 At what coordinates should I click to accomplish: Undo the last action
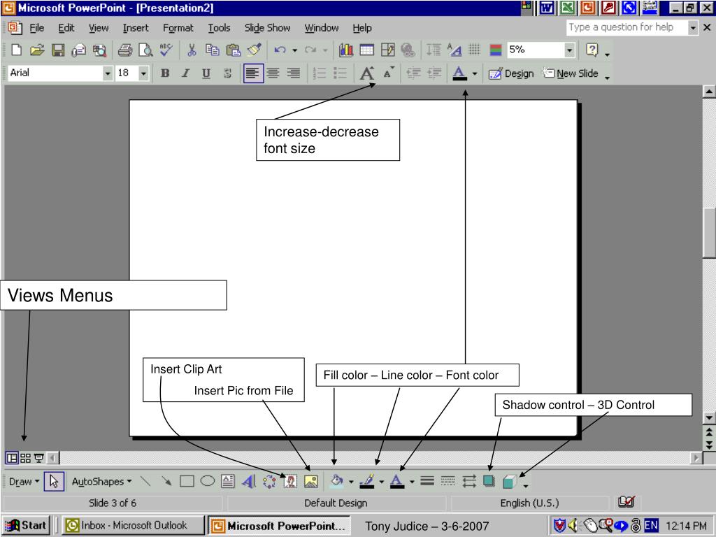[280, 50]
